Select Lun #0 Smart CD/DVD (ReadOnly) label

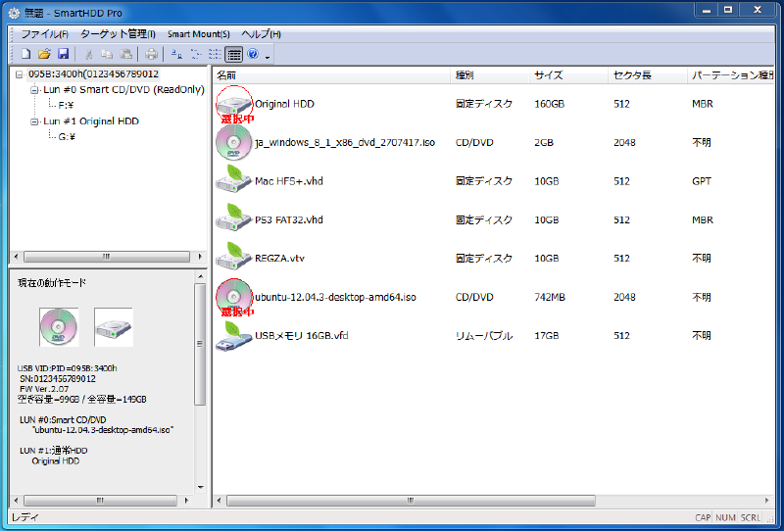click(x=124, y=90)
